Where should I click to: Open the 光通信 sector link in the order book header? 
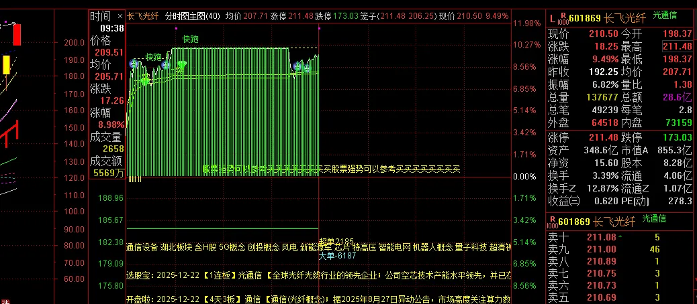click(654, 218)
